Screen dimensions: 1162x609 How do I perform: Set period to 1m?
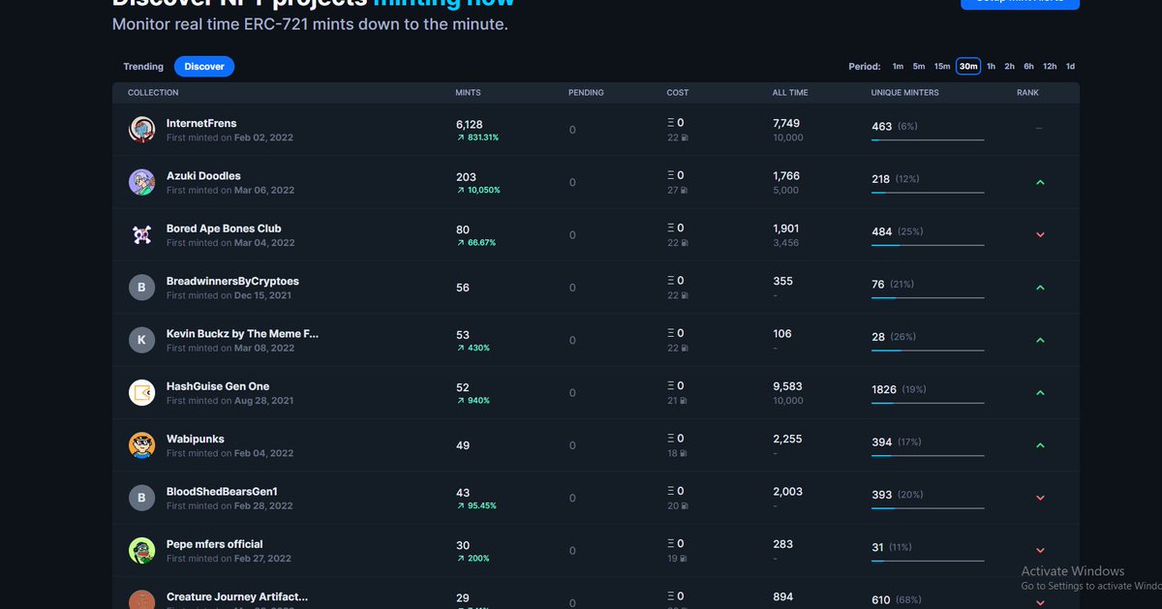(898, 67)
